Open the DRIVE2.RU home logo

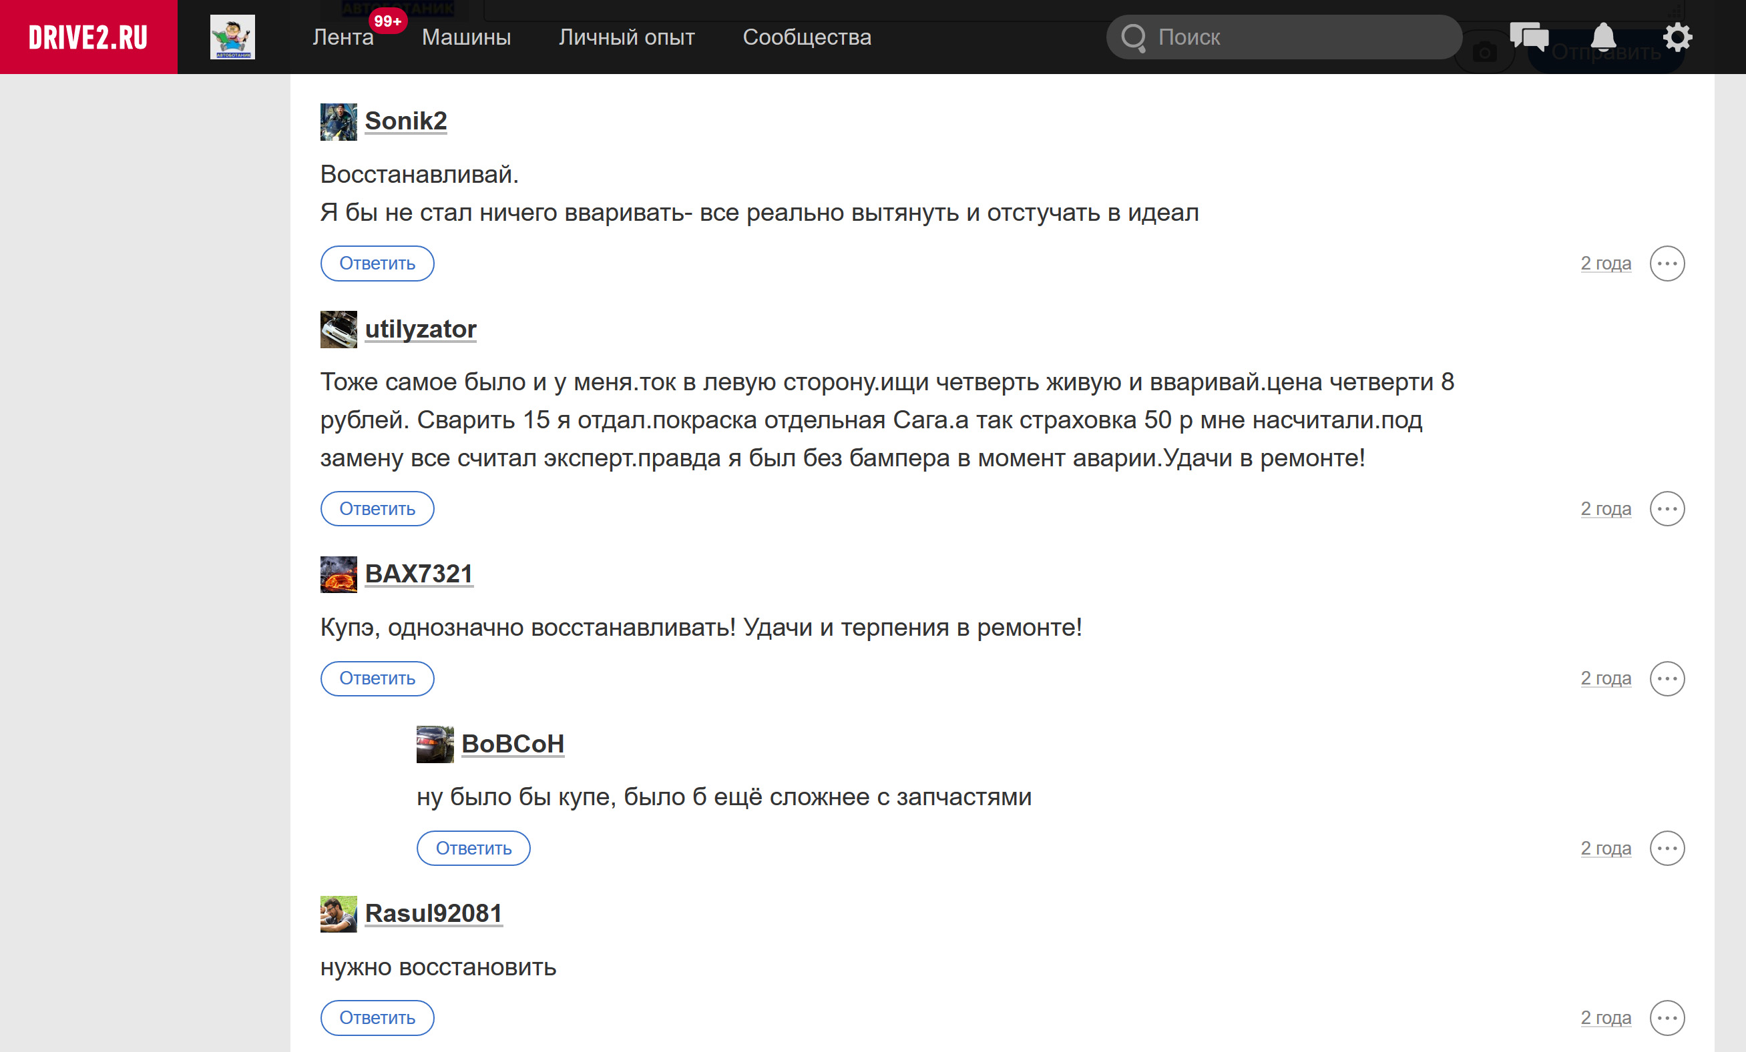pos(89,37)
